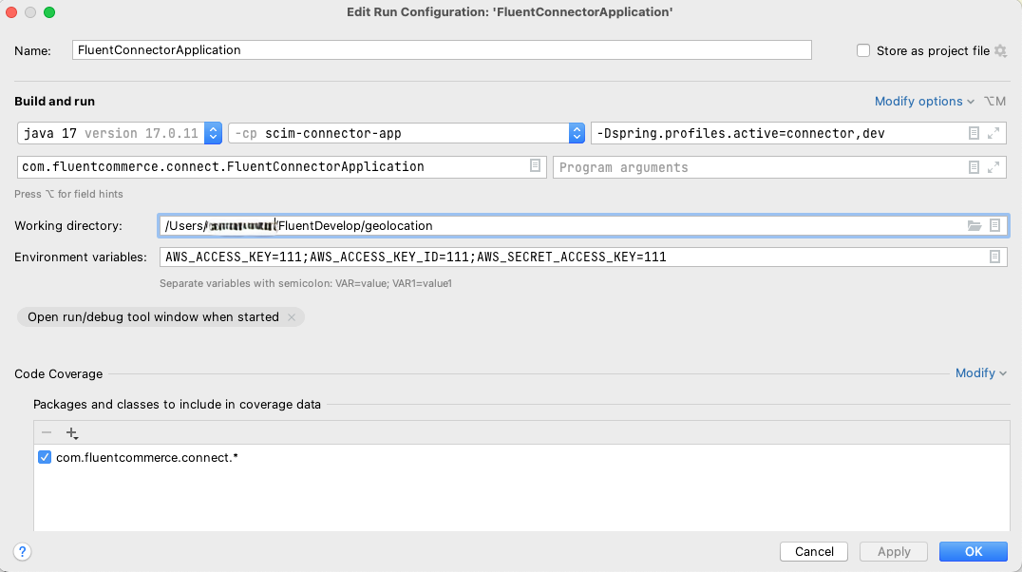Browse for working directory folder icon

[974, 226]
